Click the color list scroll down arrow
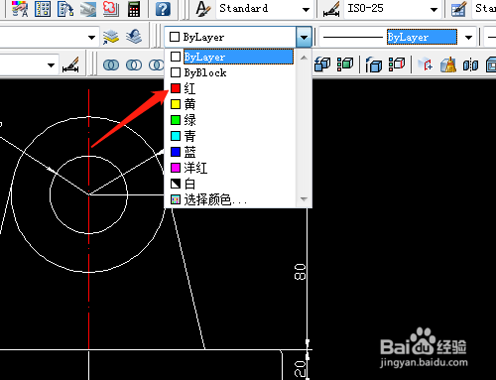 [304, 199]
